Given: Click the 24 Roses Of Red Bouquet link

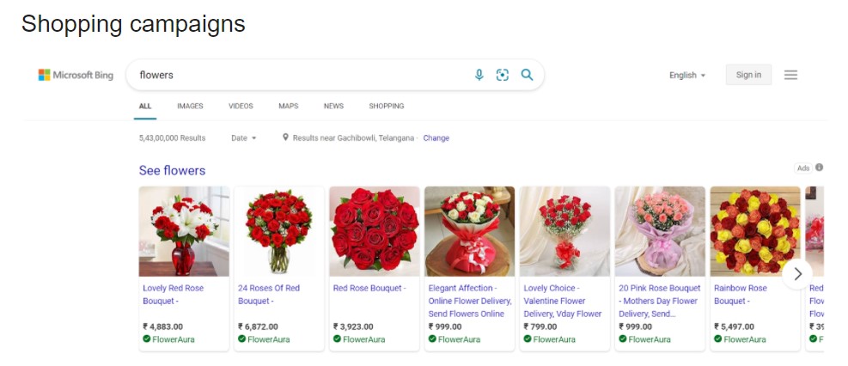Looking at the screenshot, I should [269, 294].
